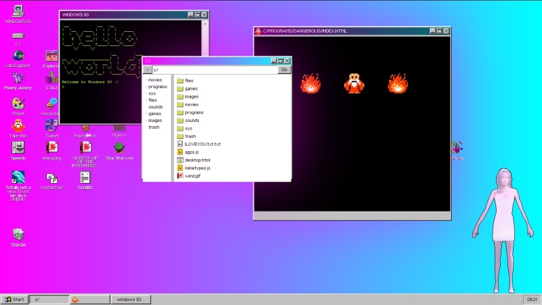
Task: Maximize the C/ file explorer window
Action: tap(280, 61)
